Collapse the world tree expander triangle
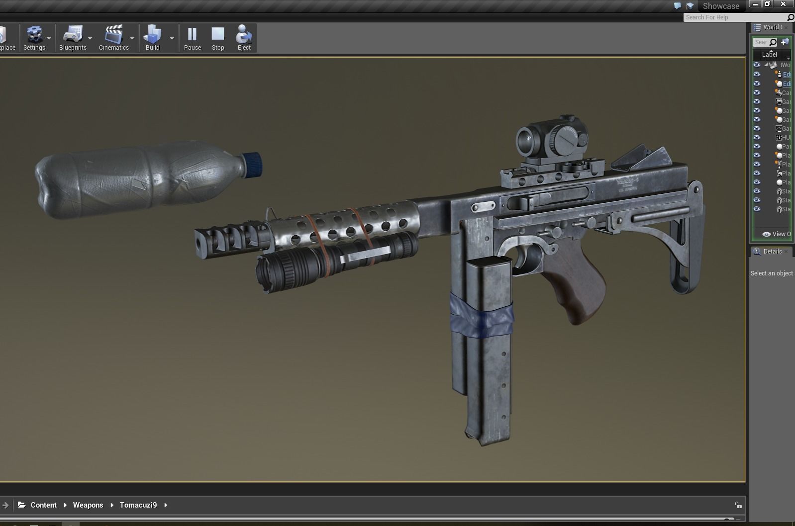This screenshot has width=795, height=526. click(x=766, y=65)
